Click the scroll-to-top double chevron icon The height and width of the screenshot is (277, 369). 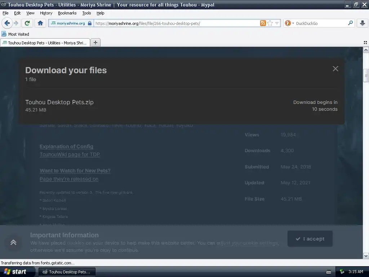click(13, 242)
